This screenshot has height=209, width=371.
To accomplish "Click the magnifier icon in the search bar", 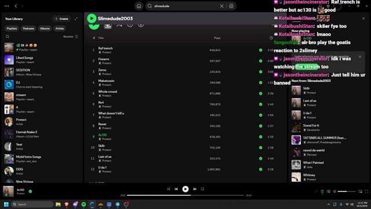I will [x=150, y=6].
